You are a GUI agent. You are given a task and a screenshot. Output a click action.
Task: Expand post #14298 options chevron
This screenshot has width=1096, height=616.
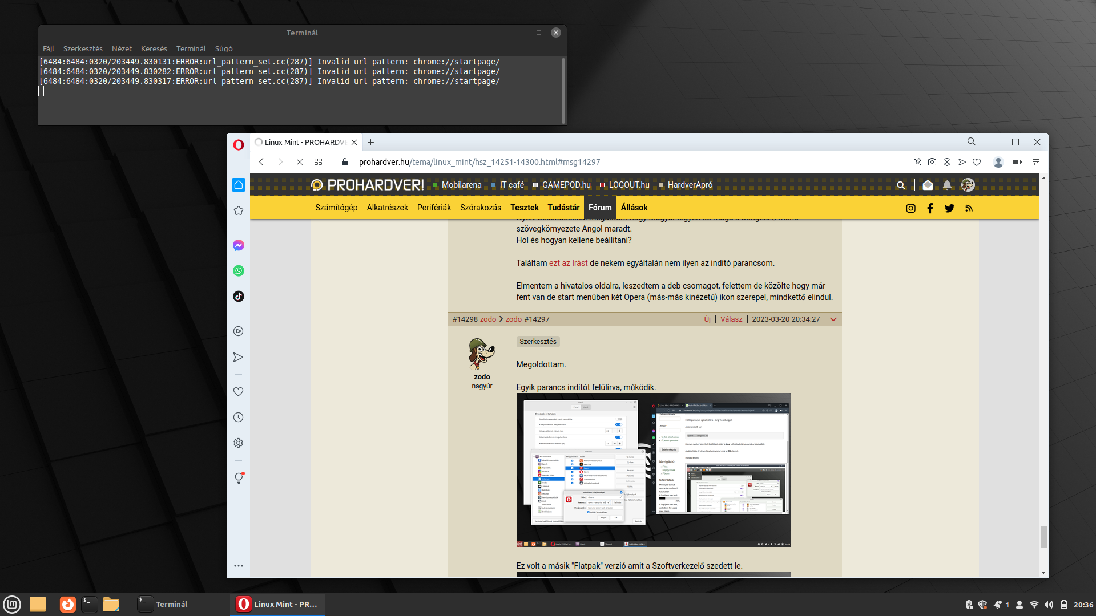pos(833,319)
